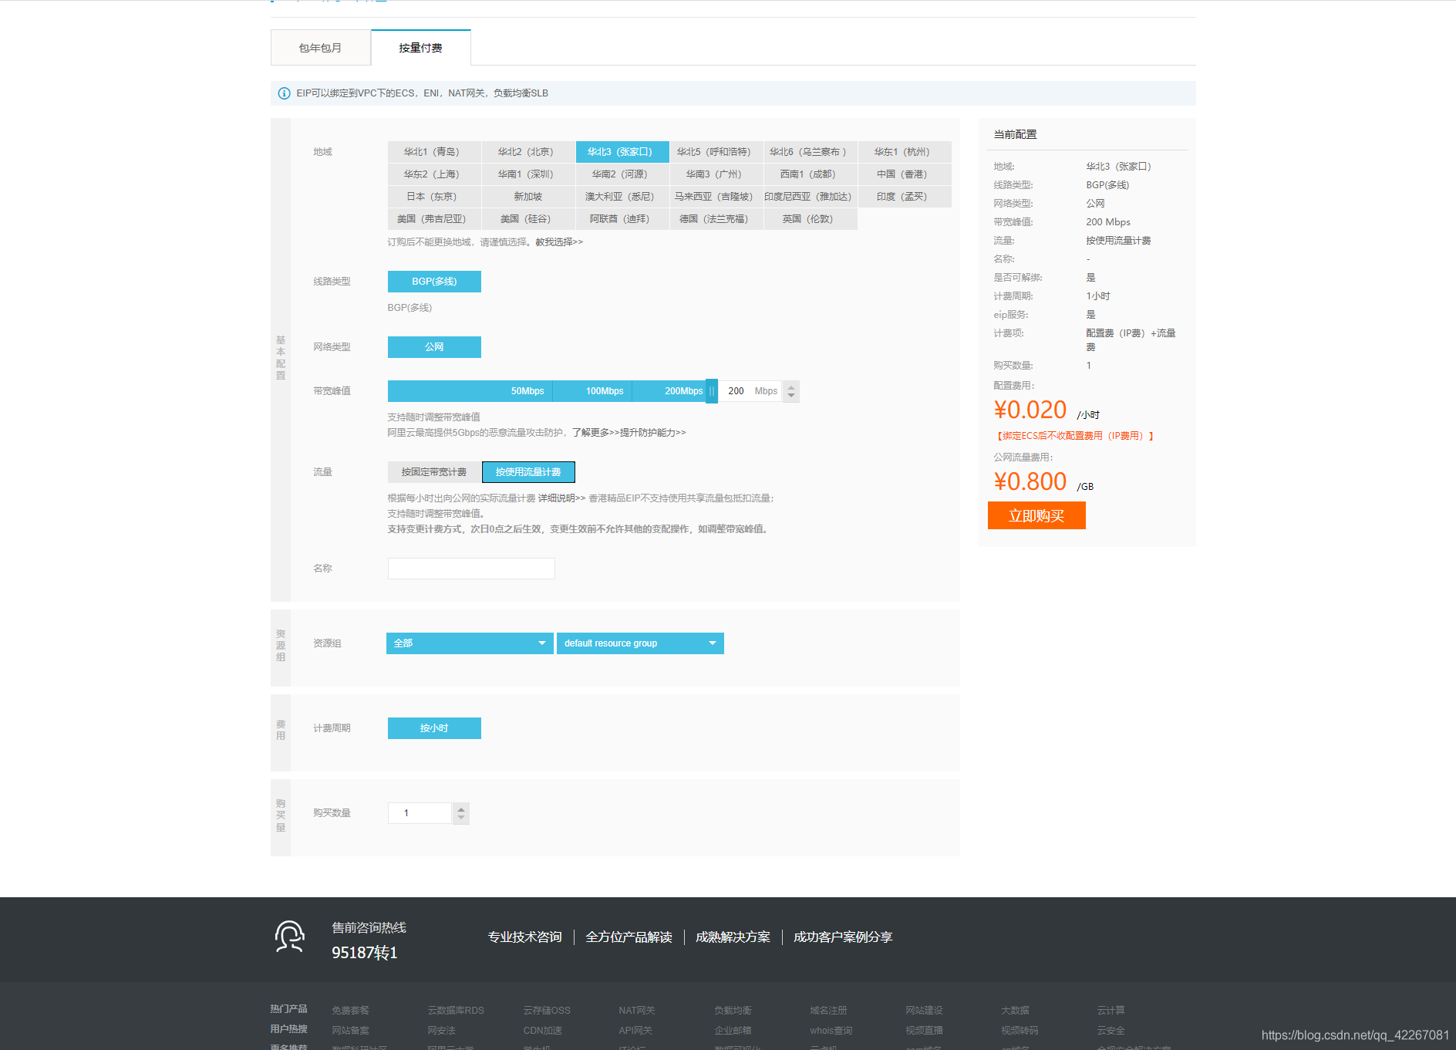The image size is (1456, 1050).
Task: Open whois查询 footer link
Action: [x=831, y=1031]
